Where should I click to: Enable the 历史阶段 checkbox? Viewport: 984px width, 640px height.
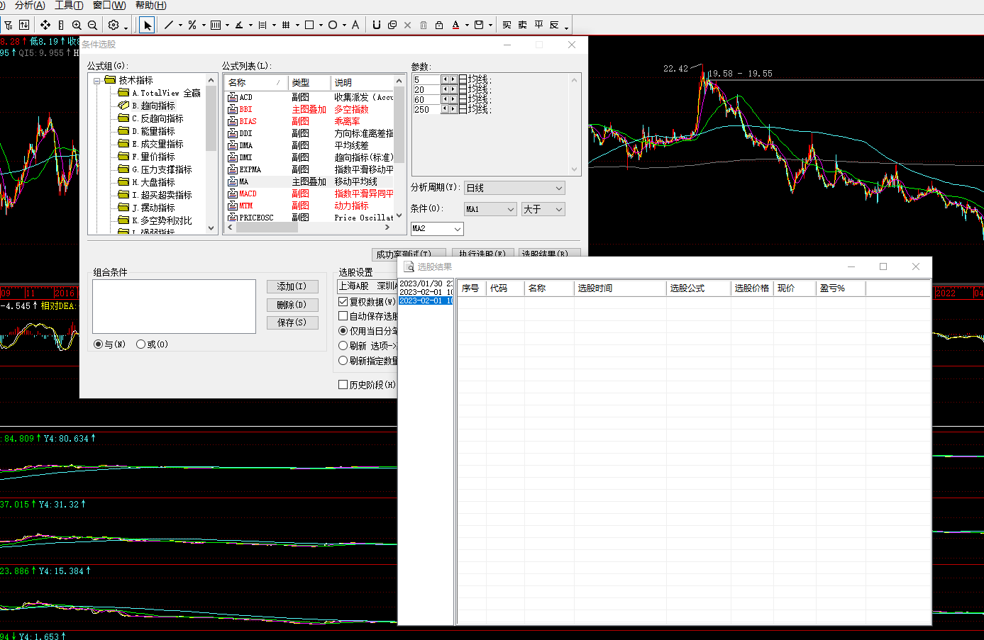point(343,385)
